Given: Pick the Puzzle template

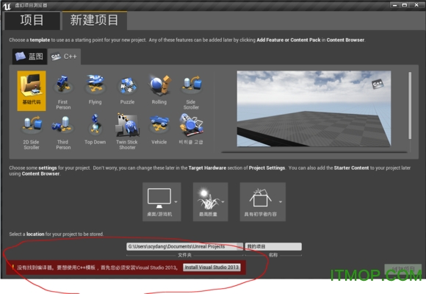Looking at the screenshot, I should tap(127, 90).
